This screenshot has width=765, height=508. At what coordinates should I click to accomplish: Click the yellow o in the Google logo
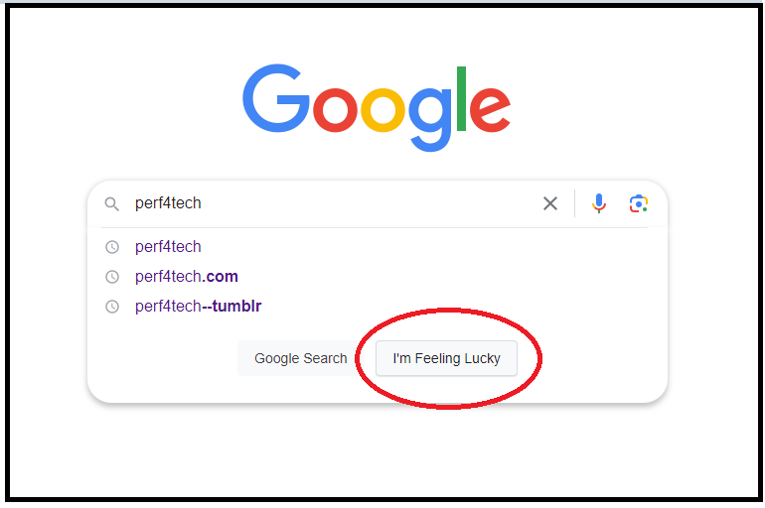(382, 110)
